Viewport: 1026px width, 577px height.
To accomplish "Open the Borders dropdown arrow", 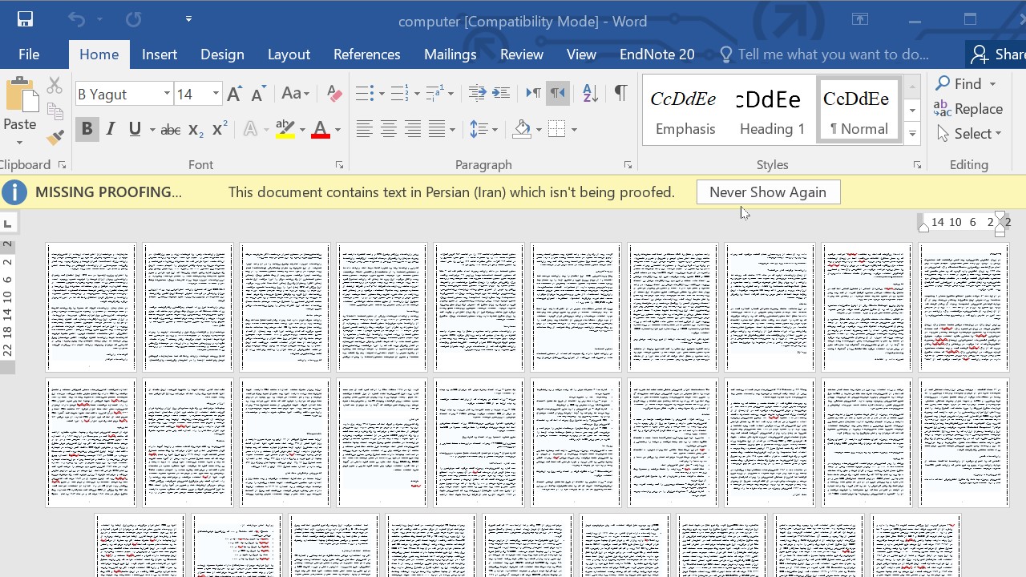I will coord(574,129).
